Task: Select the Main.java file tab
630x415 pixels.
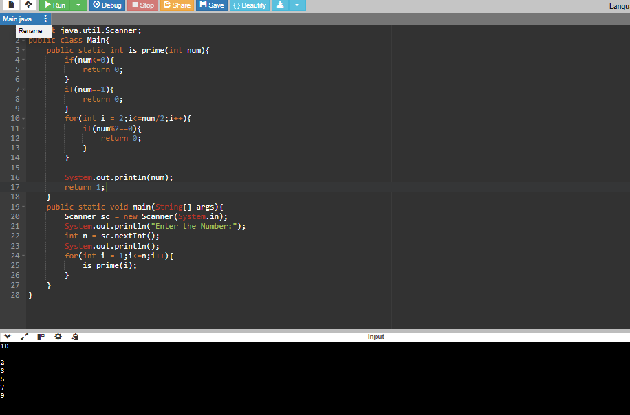Action: tap(17, 19)
